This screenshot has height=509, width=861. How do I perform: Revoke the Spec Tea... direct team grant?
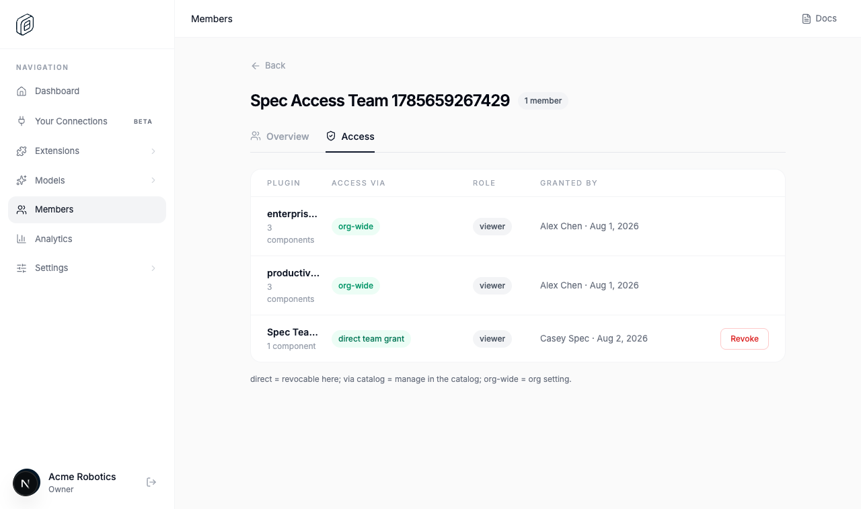pyautogui.click(x=745, y=339)
